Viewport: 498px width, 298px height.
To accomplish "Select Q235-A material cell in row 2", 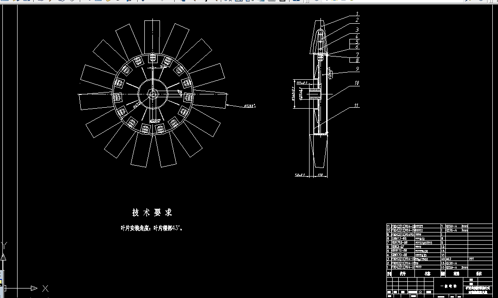I will click(x=456, y=263).
